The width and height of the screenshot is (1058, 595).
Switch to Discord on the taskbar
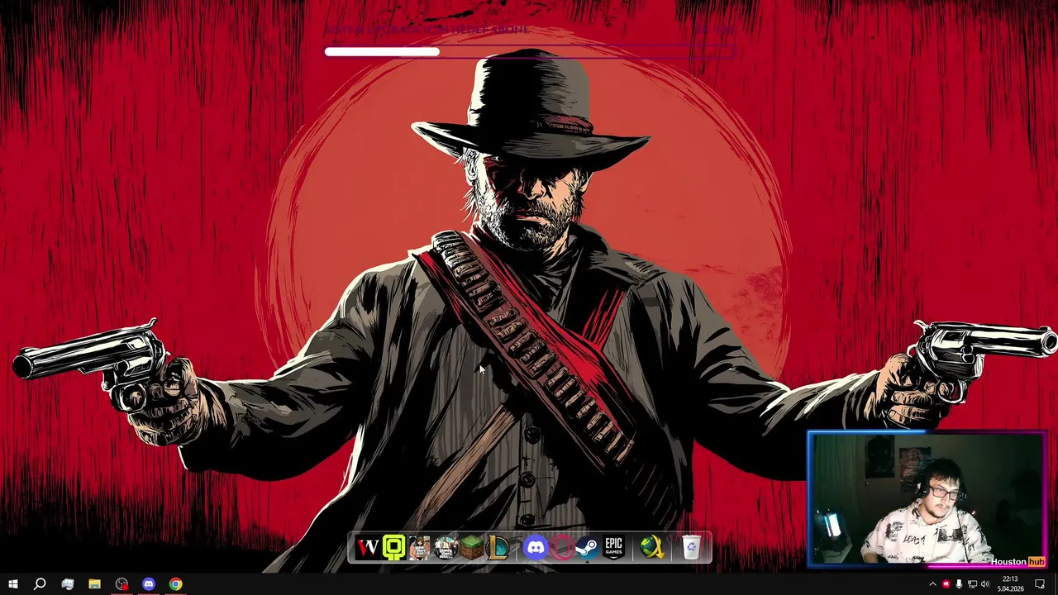pyautogui.click(x=149, y=584)
